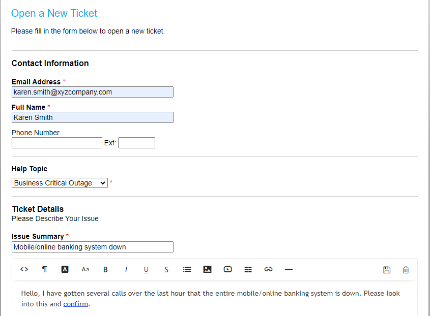Open the font size options with Aa icon
Viewport: 430px width, 316px height.
(85, 269)
